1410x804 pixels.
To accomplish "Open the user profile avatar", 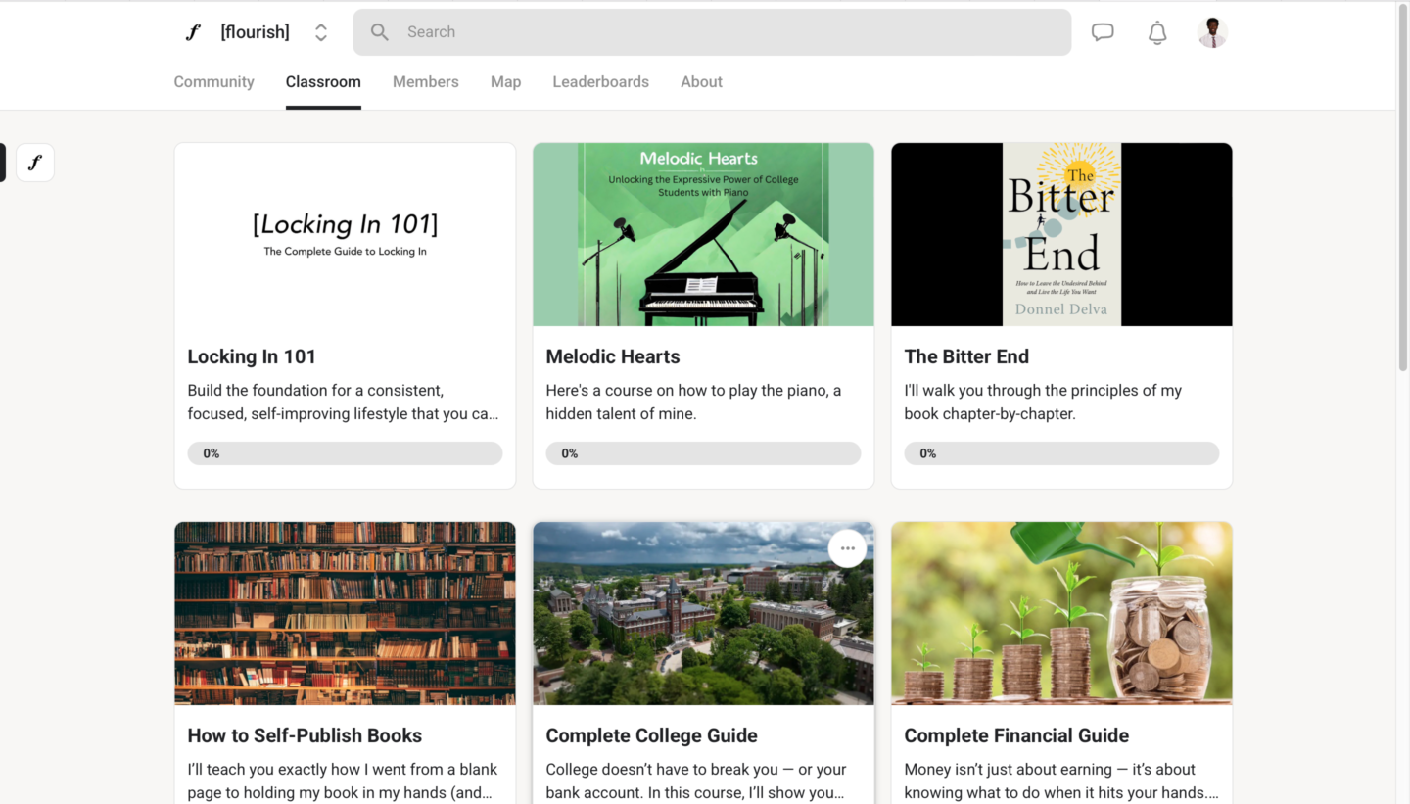I will (x=1212, y=32).
